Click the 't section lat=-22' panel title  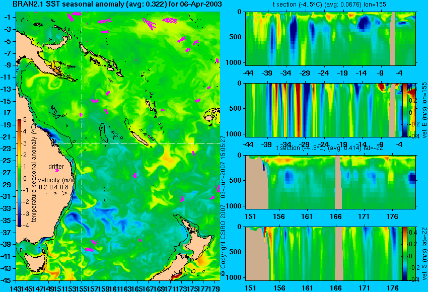pyautogui.click(x=329, y=148)
